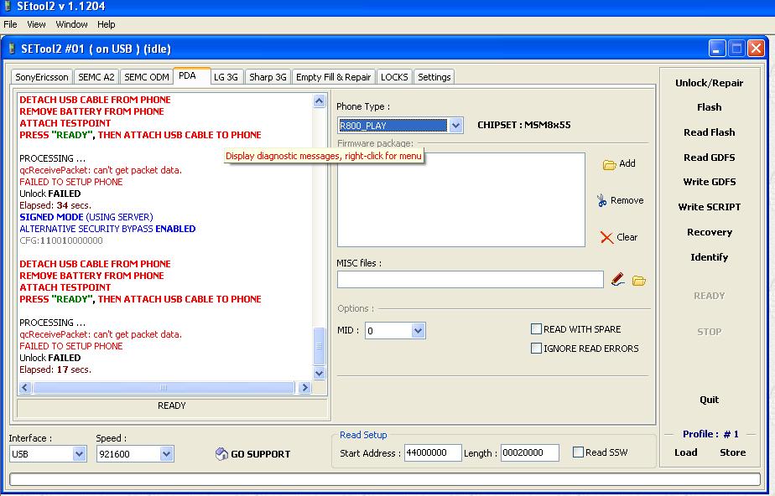Image resolution: width=775 pixels, height=496 pixels.
Task: Click the Read GDFS button
Action: click(709, 157)
